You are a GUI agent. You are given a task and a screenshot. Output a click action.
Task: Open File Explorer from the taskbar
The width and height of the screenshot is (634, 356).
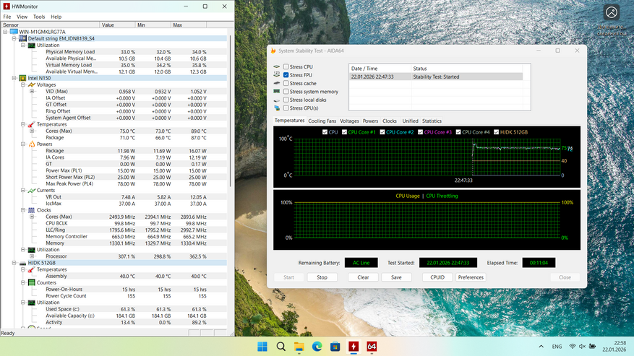pyautogui.click(x=299, y=347)
